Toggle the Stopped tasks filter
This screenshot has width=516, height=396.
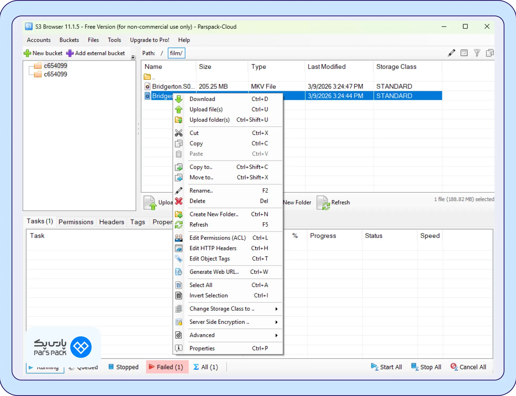(123, 367)
